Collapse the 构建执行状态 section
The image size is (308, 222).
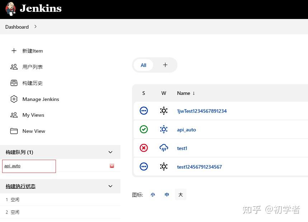tap(110, 186)
